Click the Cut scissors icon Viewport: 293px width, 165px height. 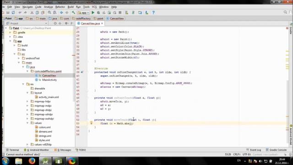tap(32, 12)
